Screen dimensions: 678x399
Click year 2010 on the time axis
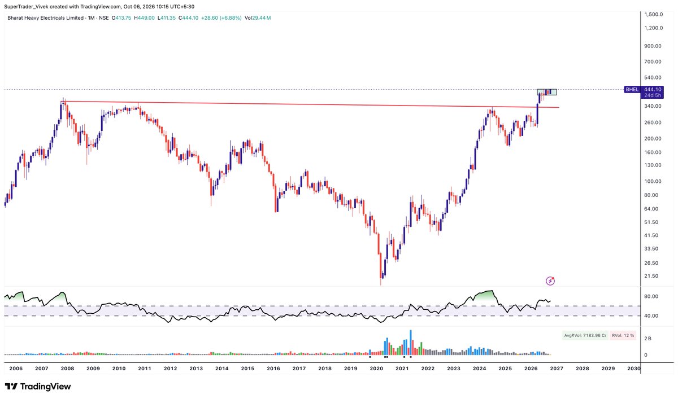(119, 369)
